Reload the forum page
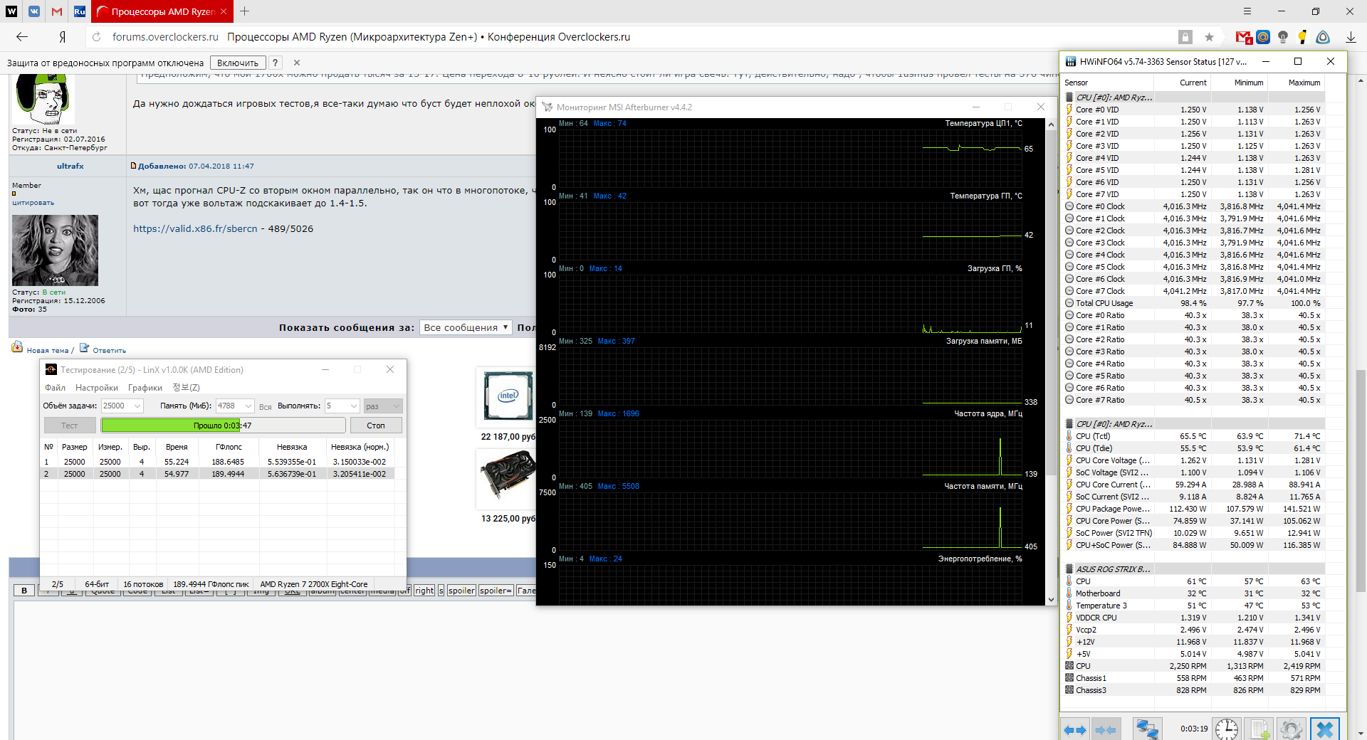Screen dimensions: 1367x740 pos(97,37)
